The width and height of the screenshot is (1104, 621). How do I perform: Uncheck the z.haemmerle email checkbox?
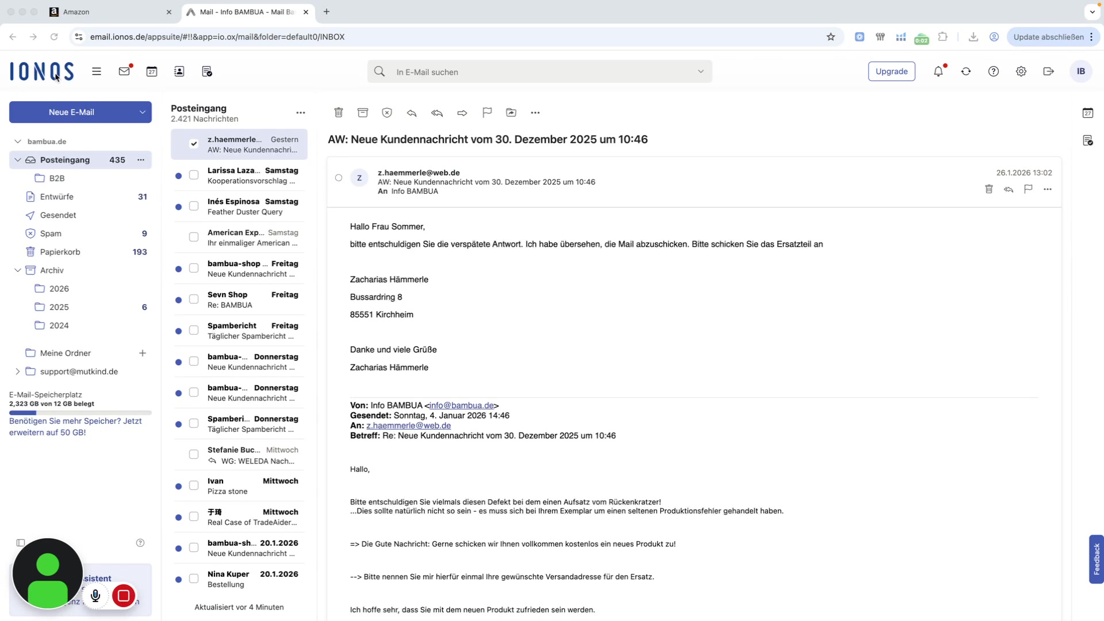[x=194, y=144]
